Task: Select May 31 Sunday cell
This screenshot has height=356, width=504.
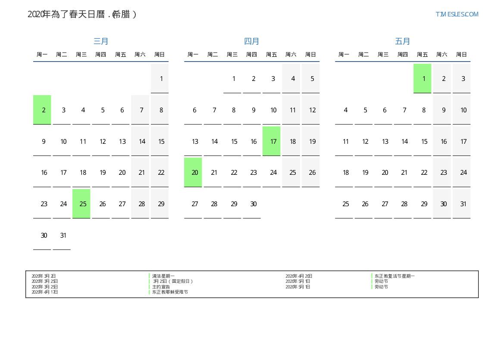Action: pos(462,204)
